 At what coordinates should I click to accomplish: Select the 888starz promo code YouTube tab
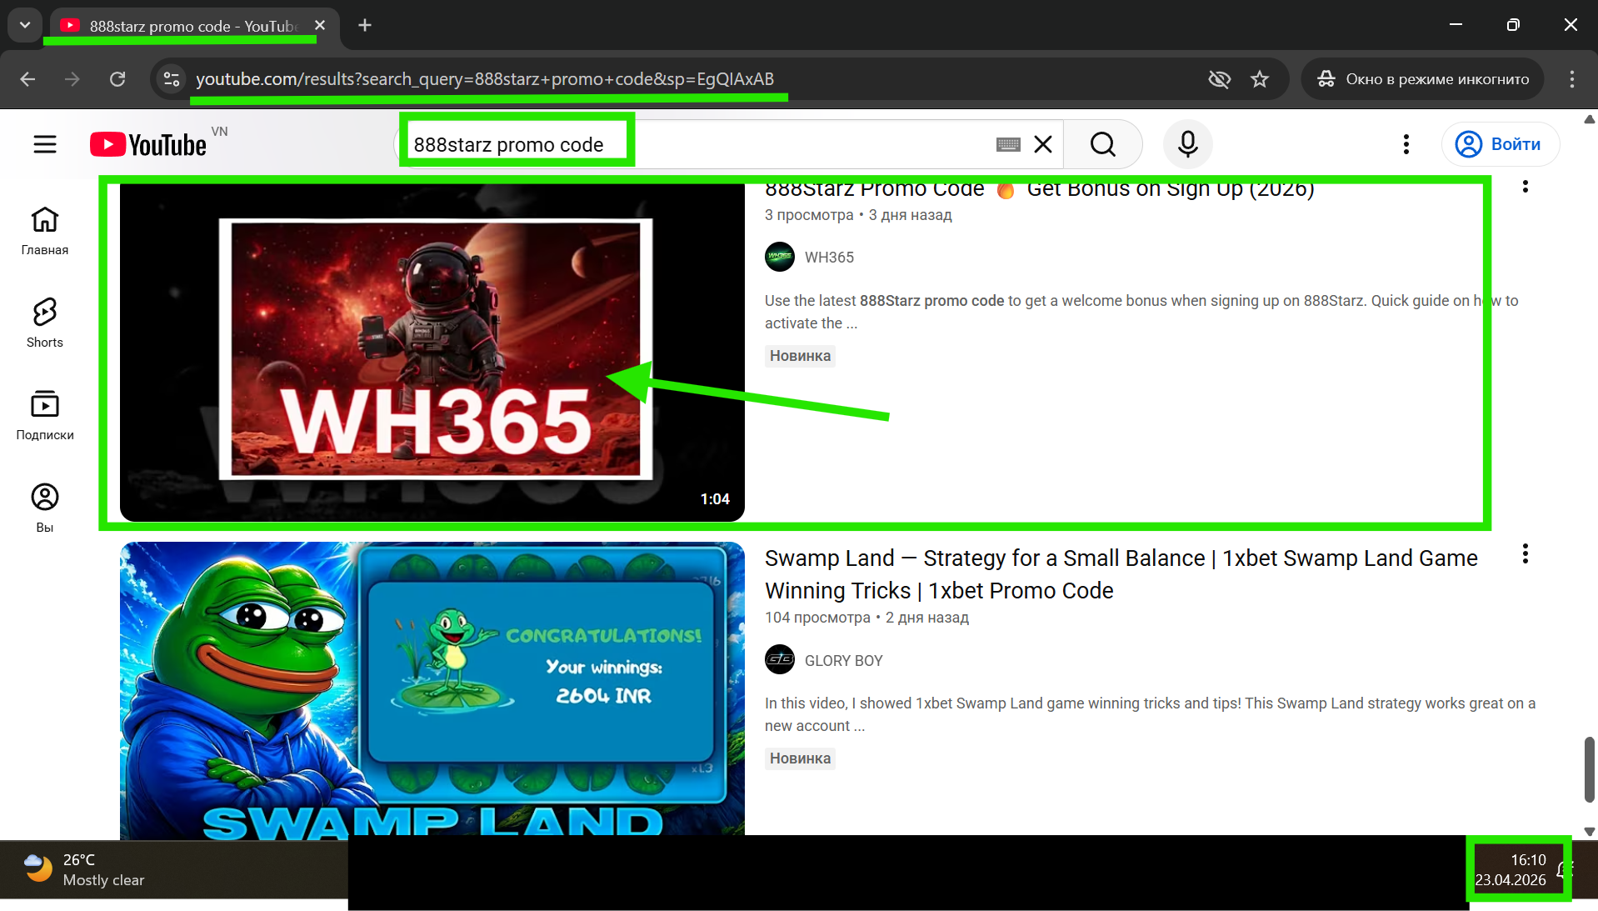coord(192,26)
